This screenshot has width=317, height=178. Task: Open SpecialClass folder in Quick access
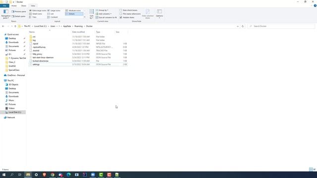pyautogui.click(x=14, y=70)
